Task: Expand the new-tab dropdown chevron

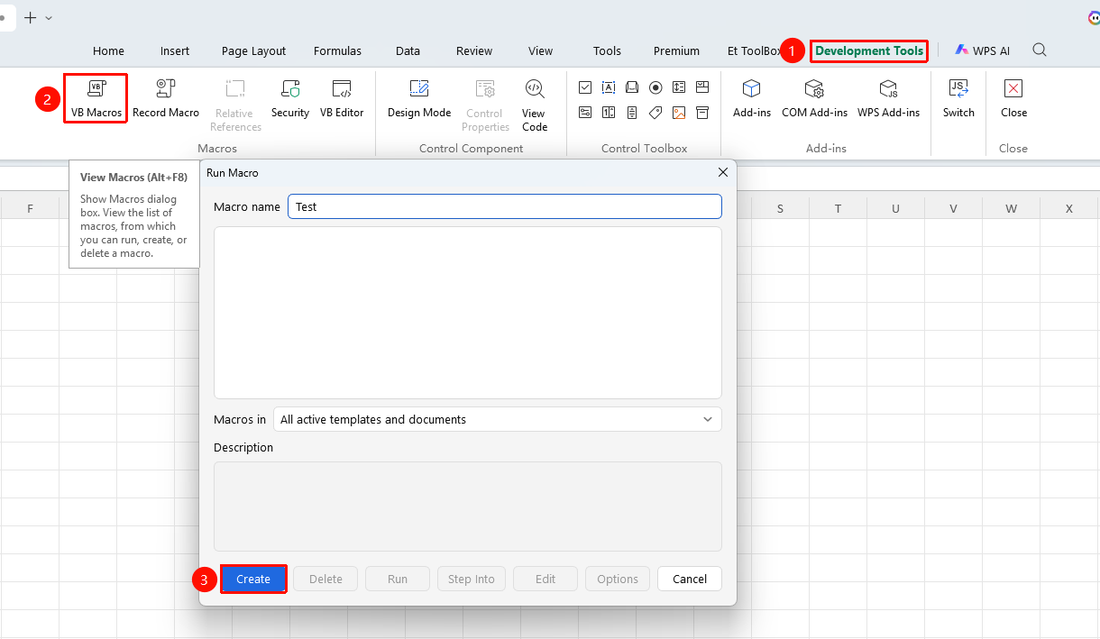Action: click(x=49, y=17)
